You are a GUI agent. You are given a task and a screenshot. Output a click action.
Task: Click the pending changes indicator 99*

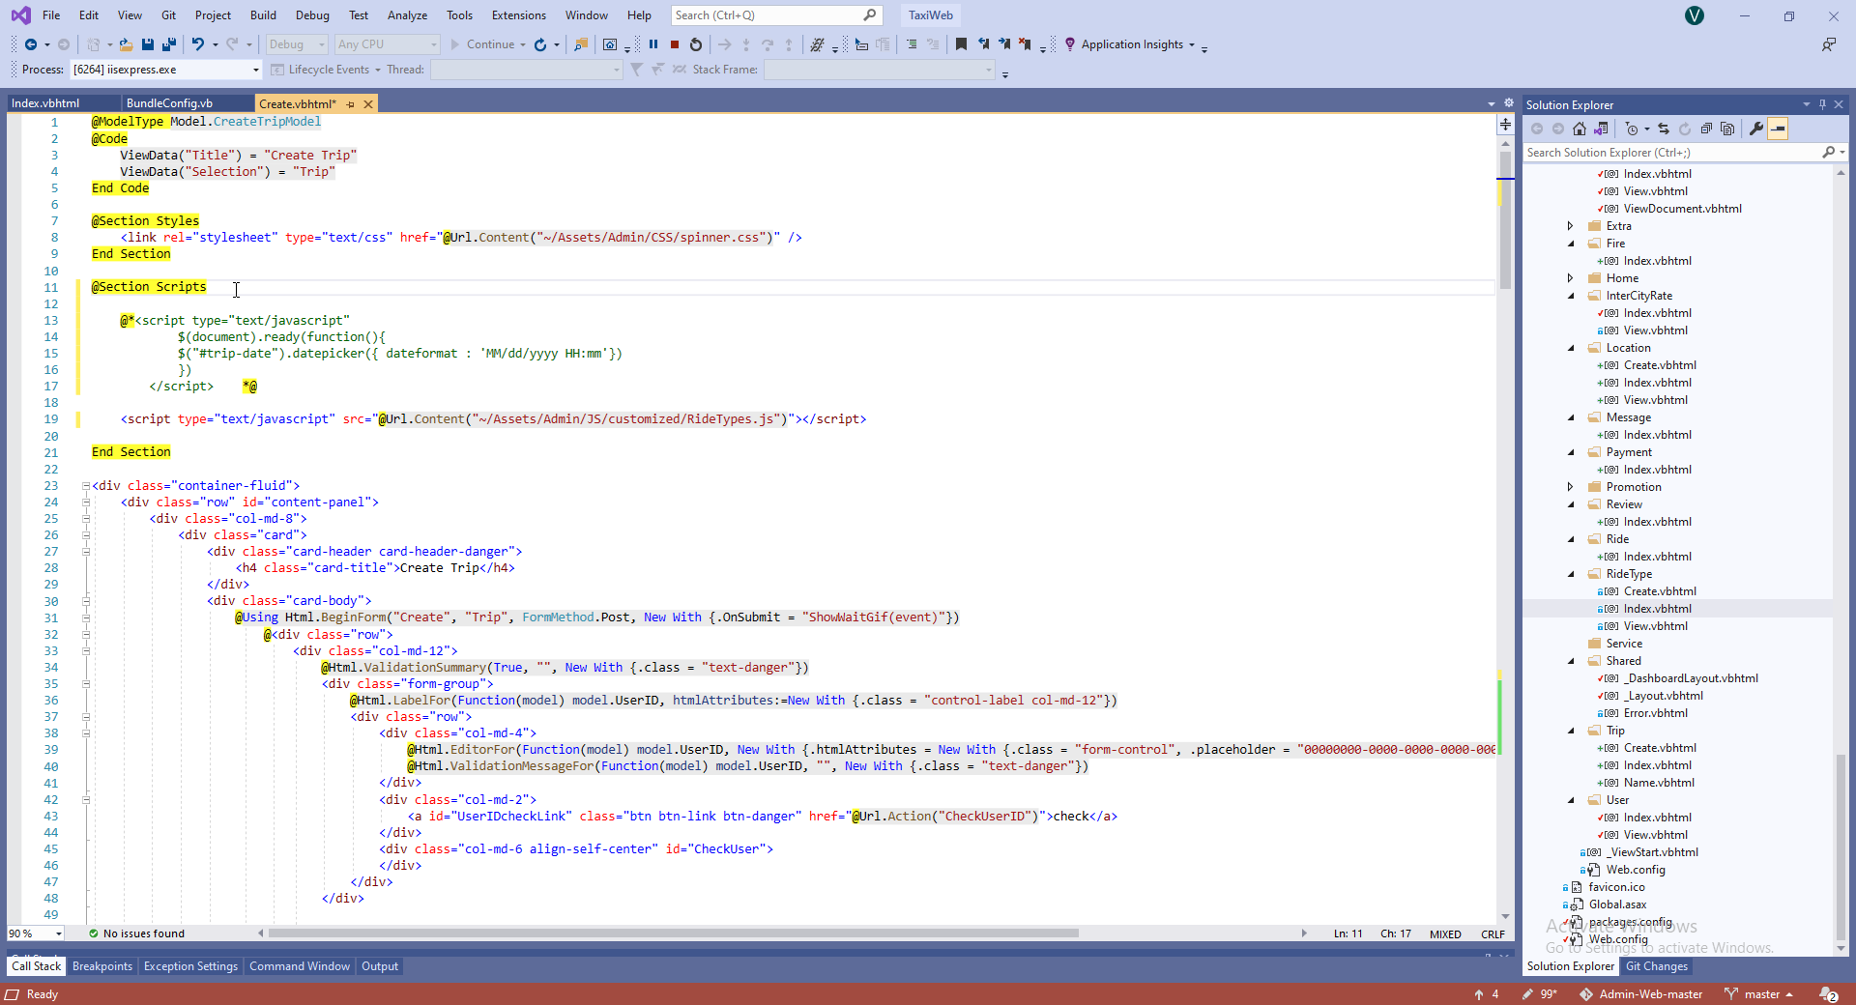[x=1540, y=994]
